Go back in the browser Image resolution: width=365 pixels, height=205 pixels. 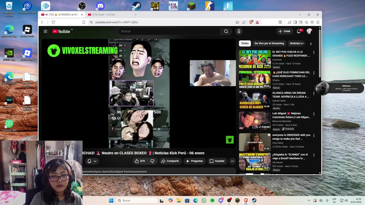(x=42, y=22)
